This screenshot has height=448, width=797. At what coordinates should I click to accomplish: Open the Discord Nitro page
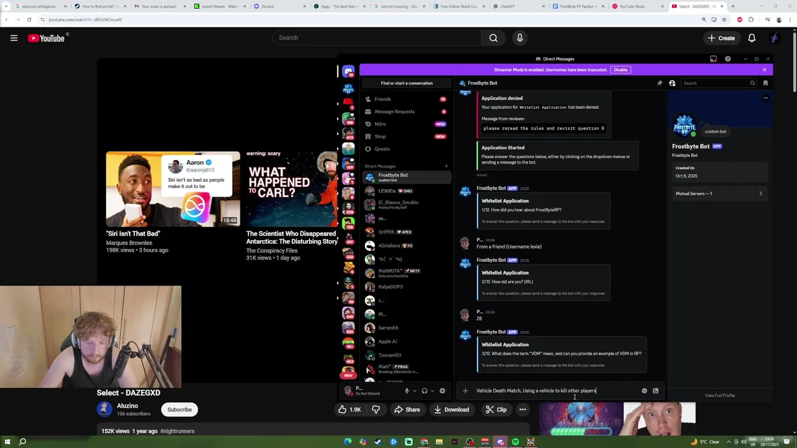point(407,124)
